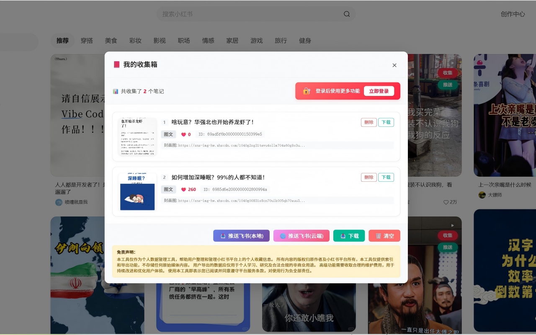Viewport: 536px width, 335px height.
Task: Click 收集 button on the bearded man card
Action: click(x=448, y=235)
